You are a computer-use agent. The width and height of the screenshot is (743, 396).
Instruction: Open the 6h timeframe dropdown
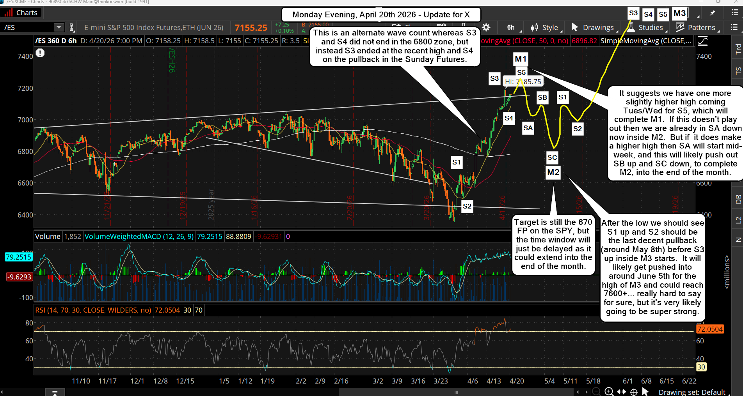(511, 27)
